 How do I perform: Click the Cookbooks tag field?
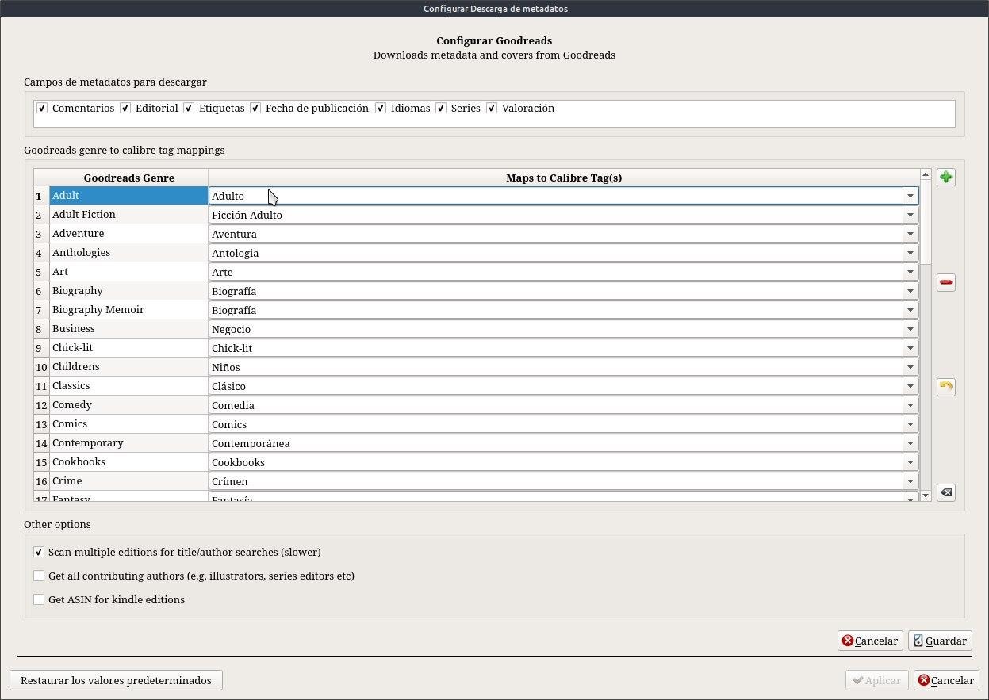click(555, 462)
